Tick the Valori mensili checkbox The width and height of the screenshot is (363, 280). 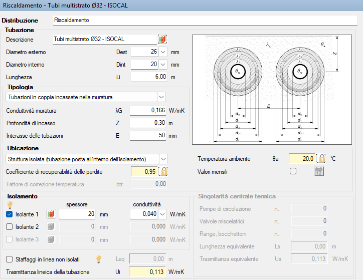click(x=293, y=171)
